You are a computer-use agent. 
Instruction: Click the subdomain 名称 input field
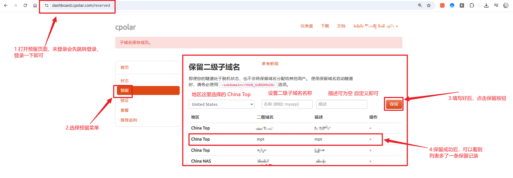287,104
